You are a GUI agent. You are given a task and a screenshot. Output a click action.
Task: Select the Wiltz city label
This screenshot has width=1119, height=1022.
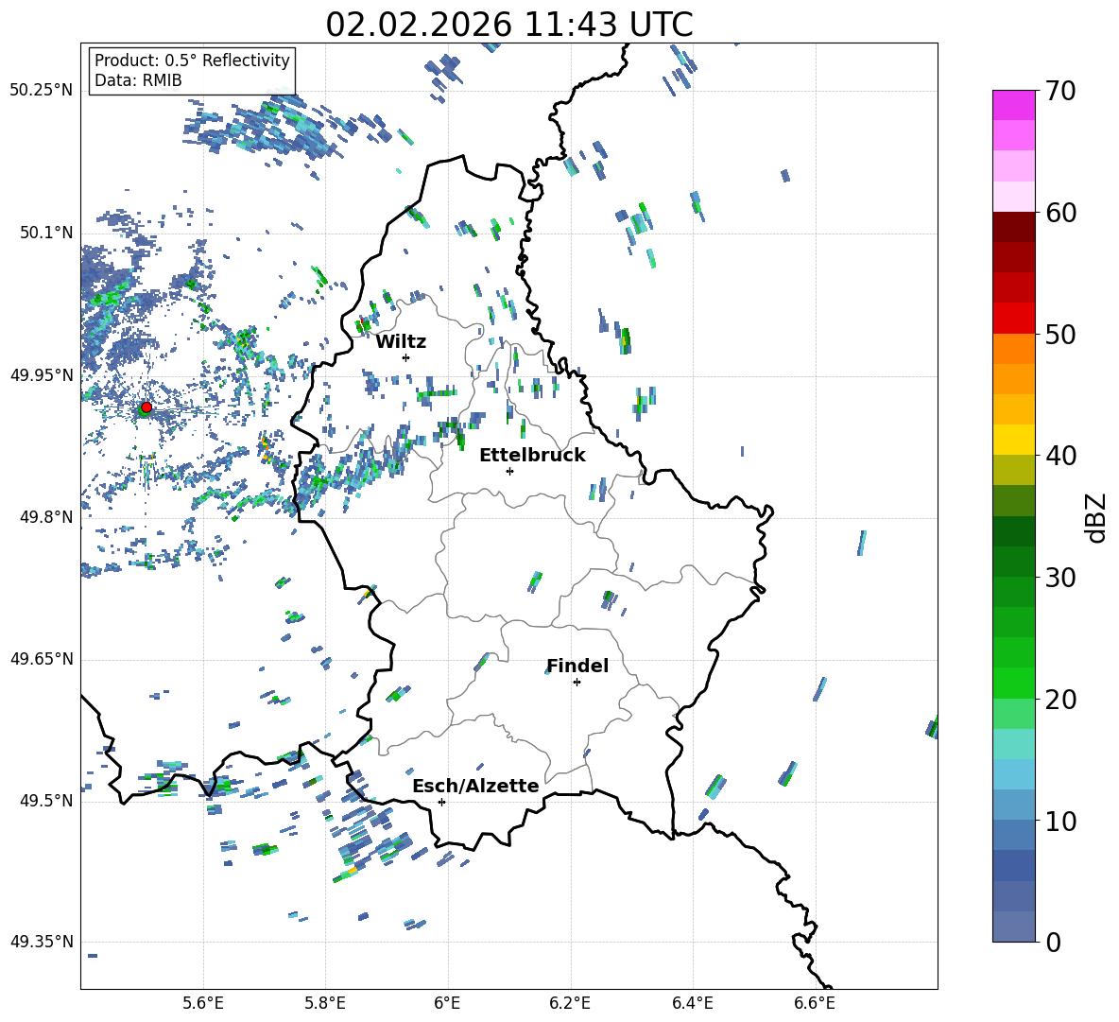tap(401, 342)
